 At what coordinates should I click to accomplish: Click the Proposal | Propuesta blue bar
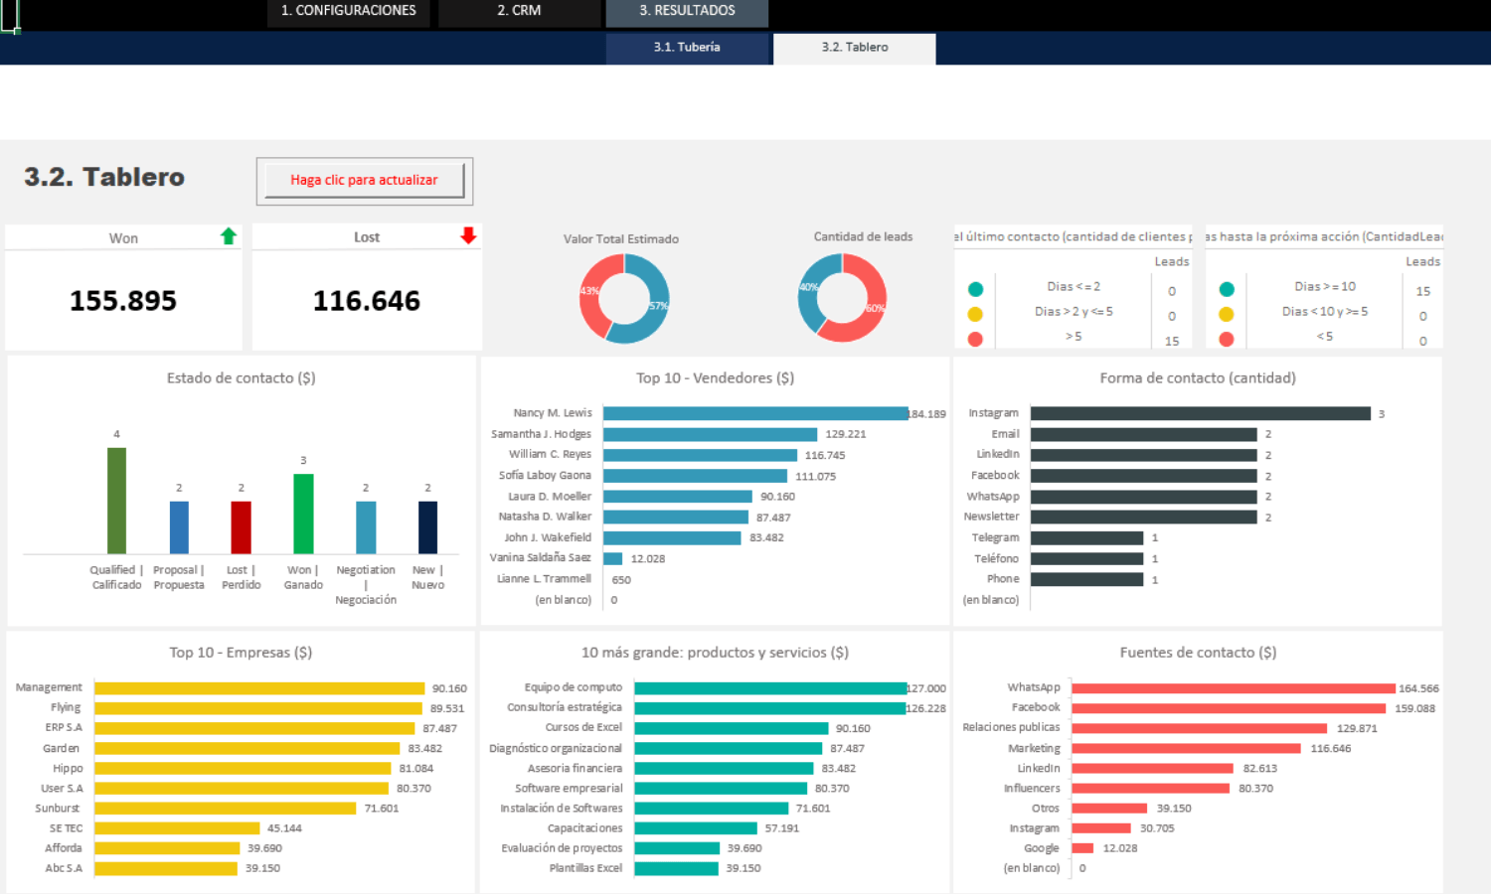click(179, 527)
